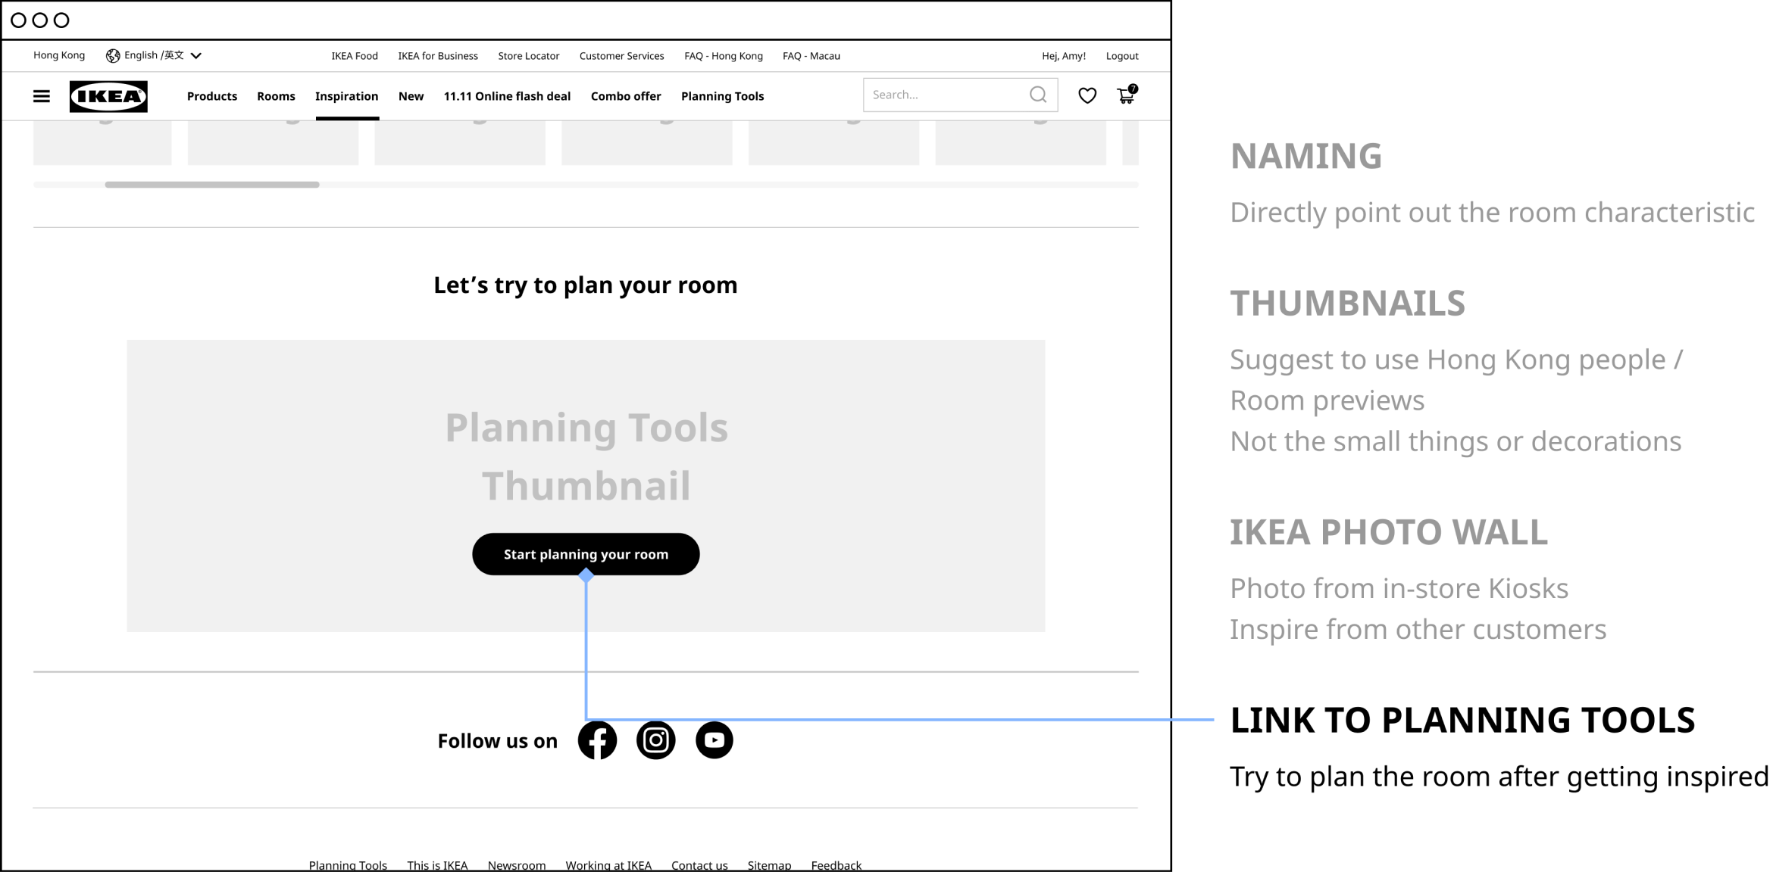Open the Products menu
1773x872 pixels.
pos(212,96)
